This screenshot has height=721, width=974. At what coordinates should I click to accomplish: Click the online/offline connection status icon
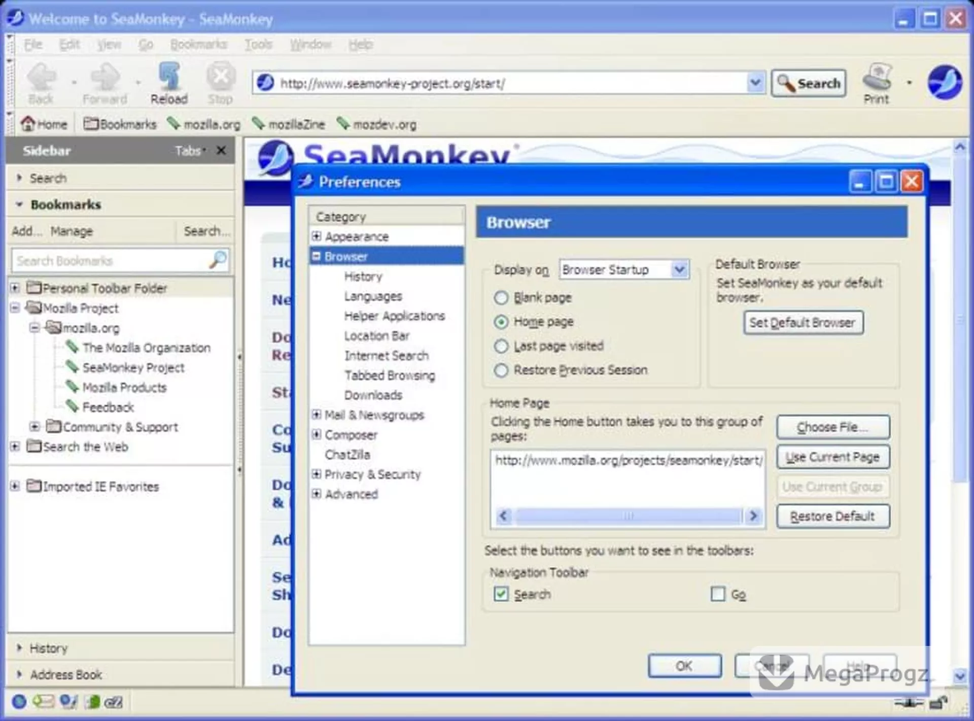909,703
